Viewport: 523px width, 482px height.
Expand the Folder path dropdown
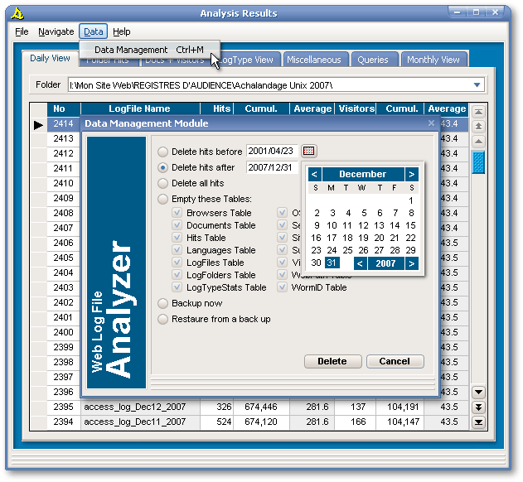477,85
